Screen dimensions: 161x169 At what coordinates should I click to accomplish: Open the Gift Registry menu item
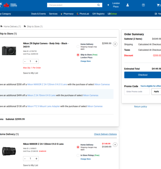click(x=98, y=14)
